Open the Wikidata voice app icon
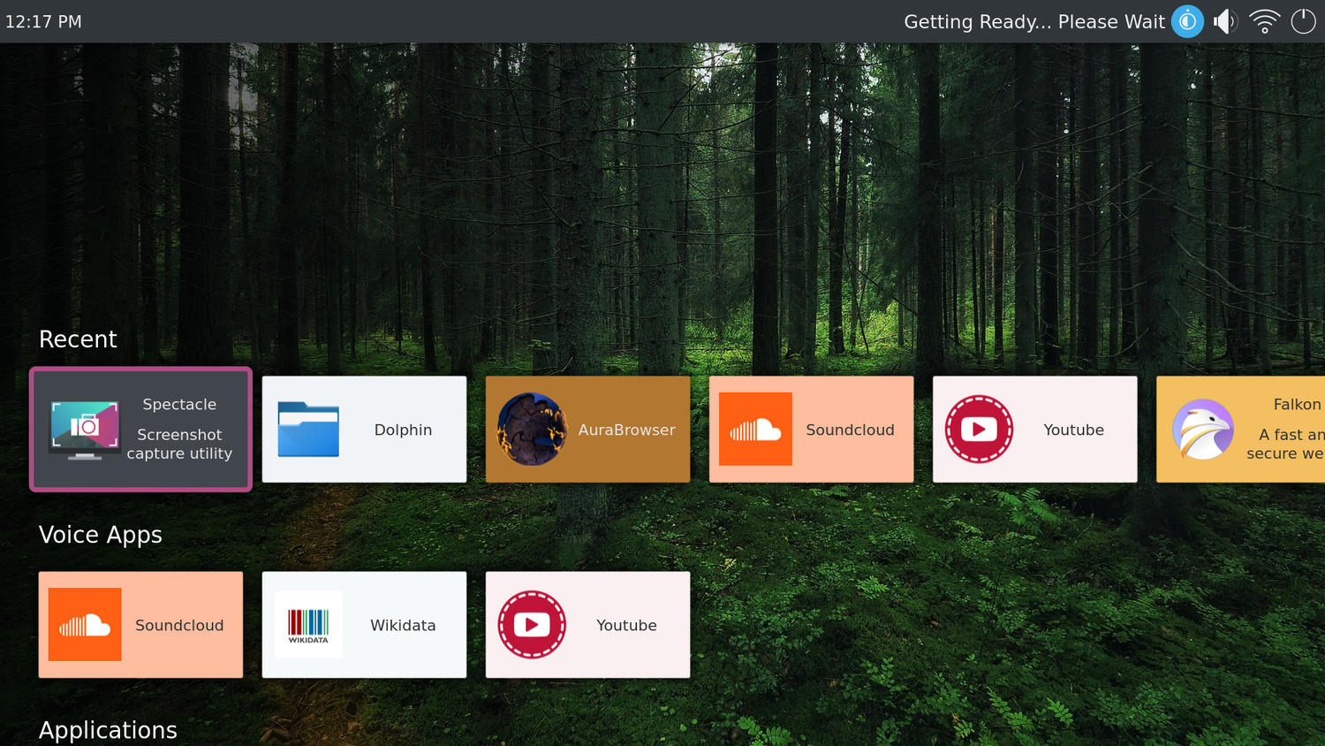This screenshot has height=746, width=1325. 308,625
